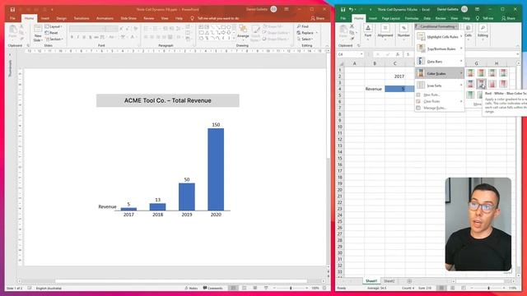Apply first color scale in top row
Image resolution: width=527 pixels, height=296 pixels.
tap(470, 72)
